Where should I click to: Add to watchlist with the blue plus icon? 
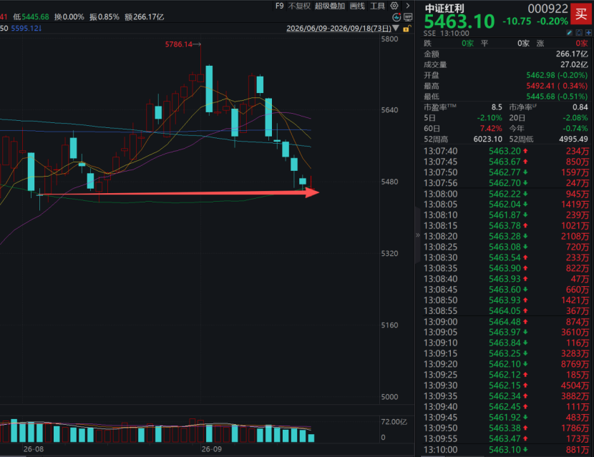pyautogui.click(x=588, y=33)
